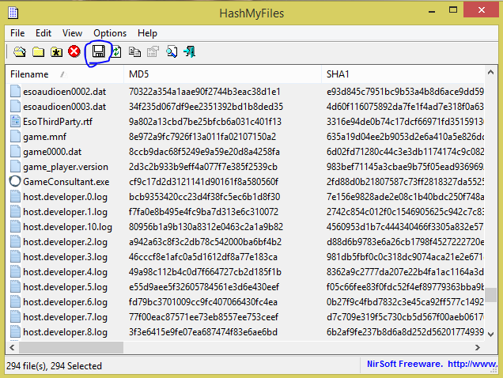Select the host.developer.4.log file name

click(65, 272)
